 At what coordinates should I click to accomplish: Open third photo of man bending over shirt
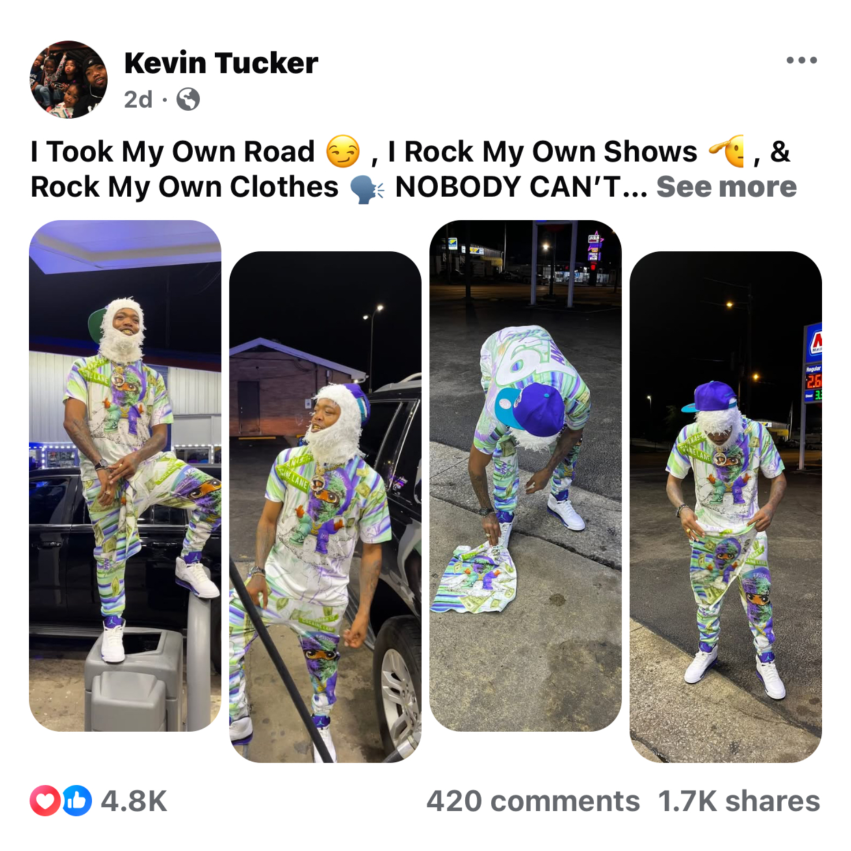[x=526, y=475]
